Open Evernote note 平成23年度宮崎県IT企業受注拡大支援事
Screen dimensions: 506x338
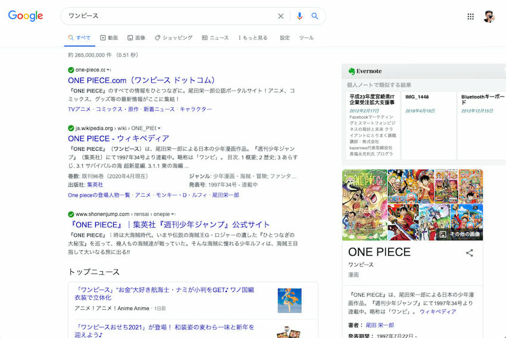point(373,126)
